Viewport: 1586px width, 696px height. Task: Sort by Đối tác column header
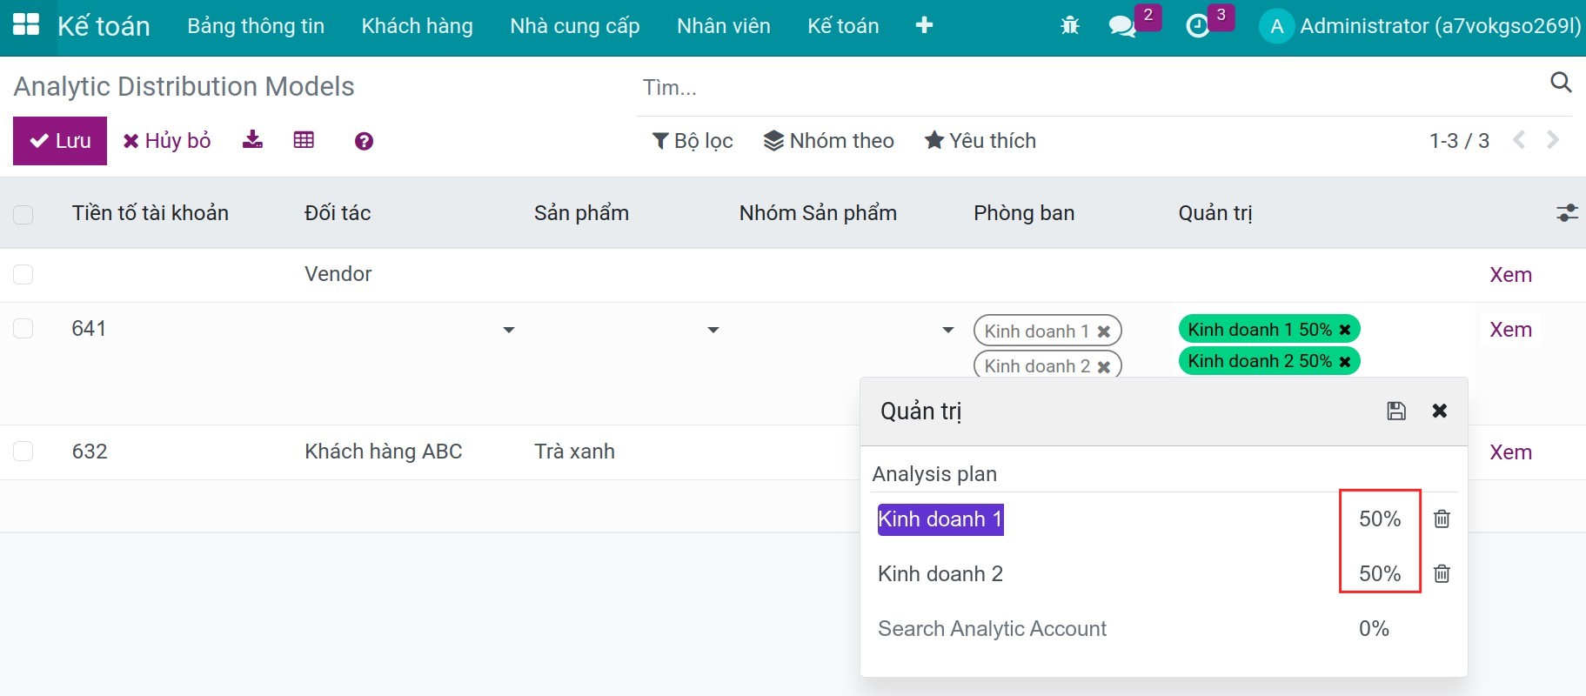(338, 213)
